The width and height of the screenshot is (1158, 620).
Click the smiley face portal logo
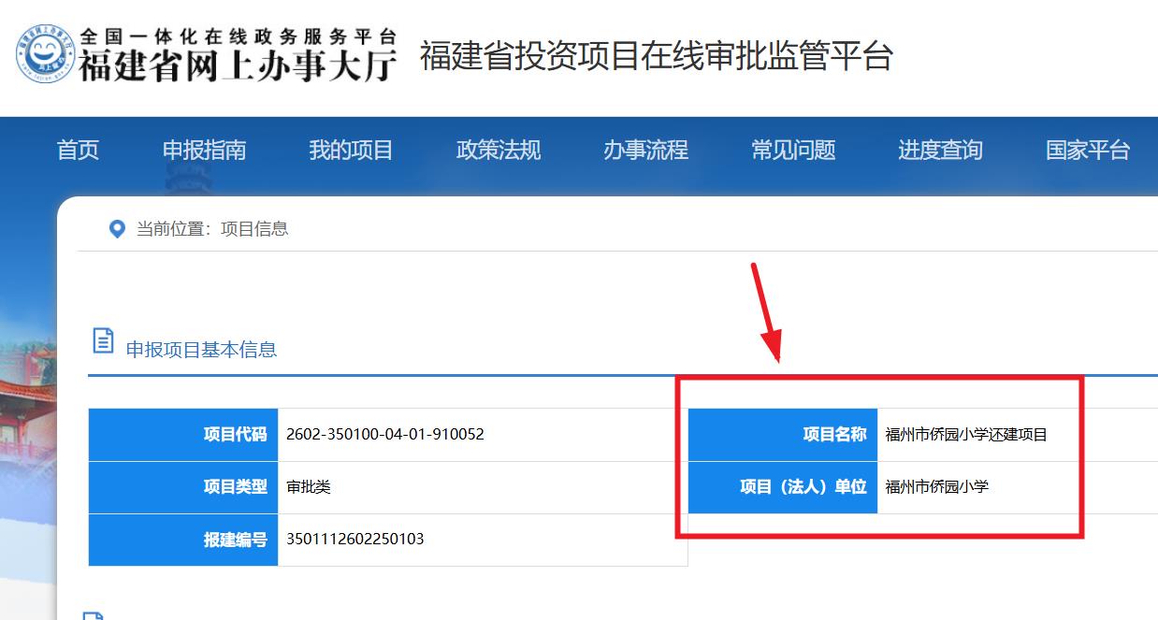tap(45, 54)
